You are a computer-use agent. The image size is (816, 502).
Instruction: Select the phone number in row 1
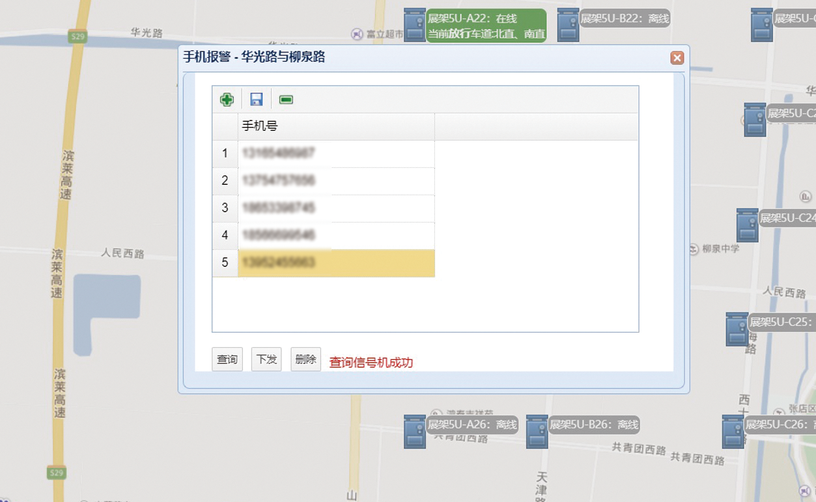[336, 154]
